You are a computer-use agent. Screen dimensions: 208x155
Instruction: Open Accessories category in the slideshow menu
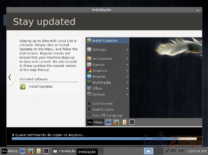[108, 59]
